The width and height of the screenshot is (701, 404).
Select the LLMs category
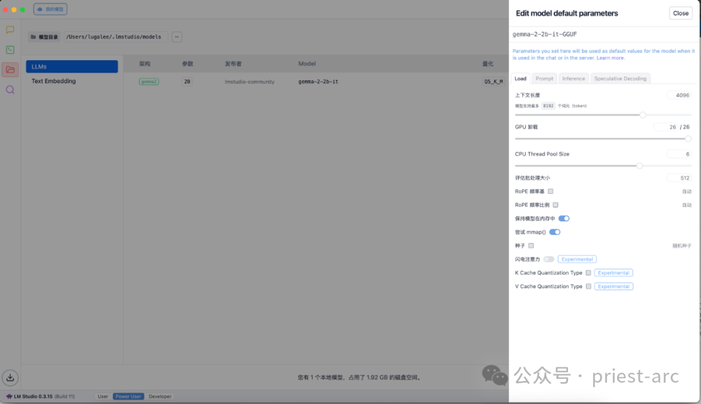[x=72, y=67]
